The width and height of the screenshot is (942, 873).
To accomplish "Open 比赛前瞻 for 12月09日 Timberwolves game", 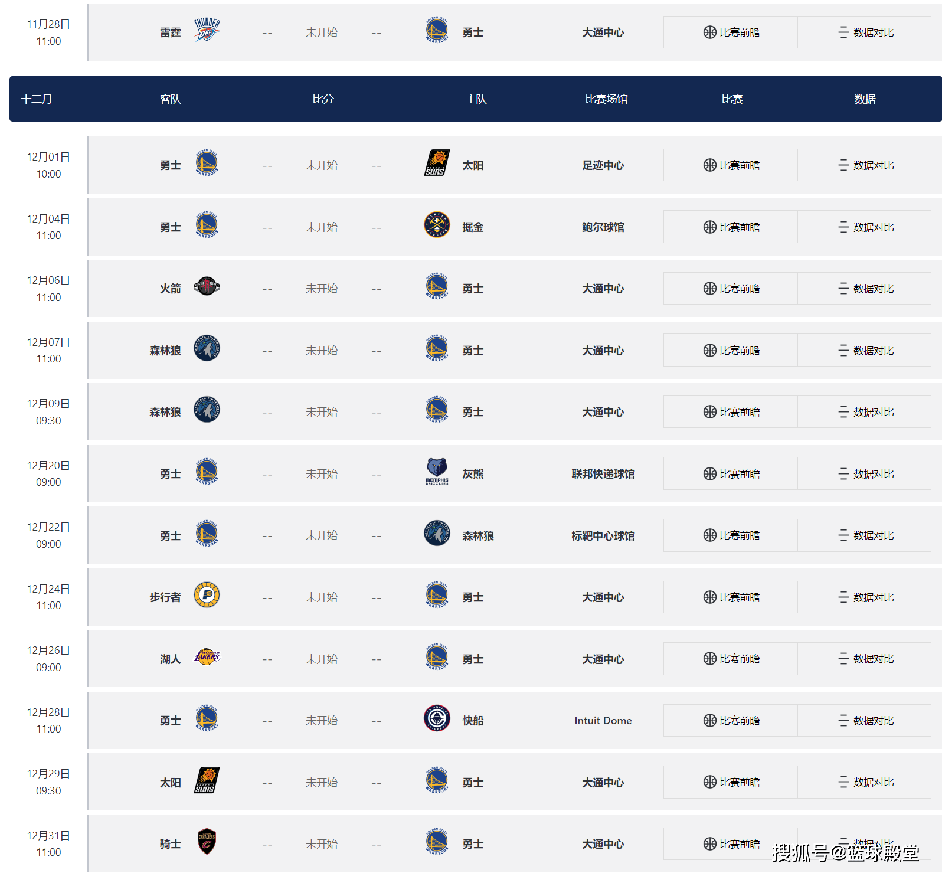I will coord(730,412).
